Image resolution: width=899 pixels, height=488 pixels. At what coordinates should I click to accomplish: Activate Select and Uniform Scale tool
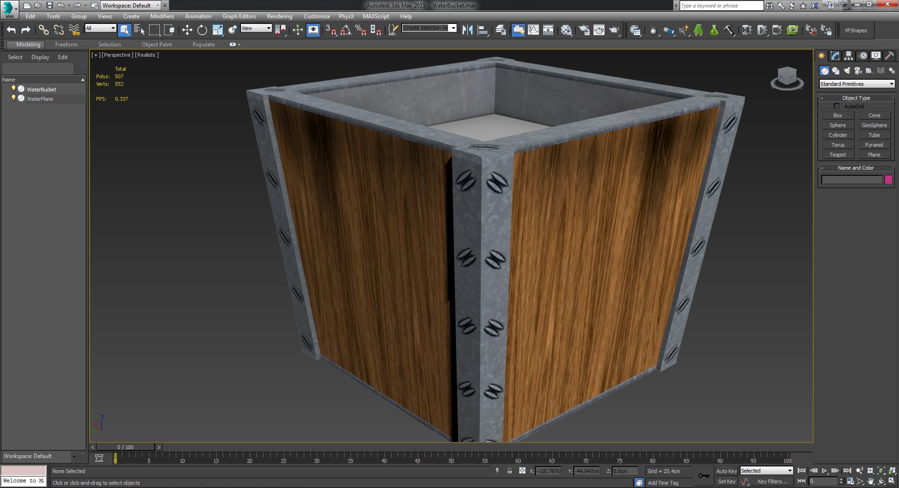click(217, 30)
